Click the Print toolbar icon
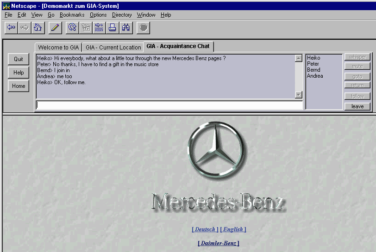 tap(112, 28)
